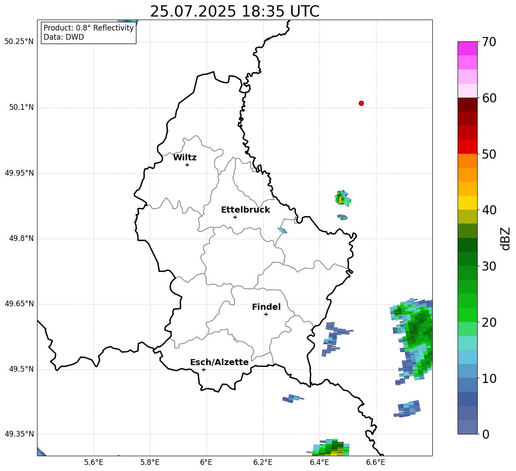The width and height of the screenshot is (516, 471).
Task: Click the 0 tick on colorbar
Action: coord(486,434)
